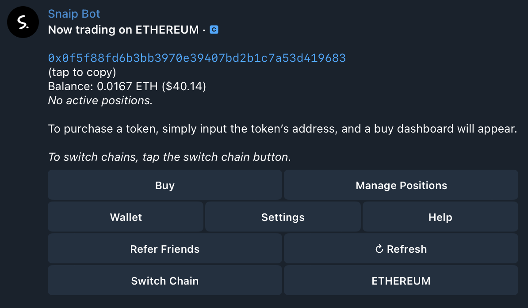Click the italic switch chains hint
The height and width of the screenshot is (308, 528).
point(169,157)
